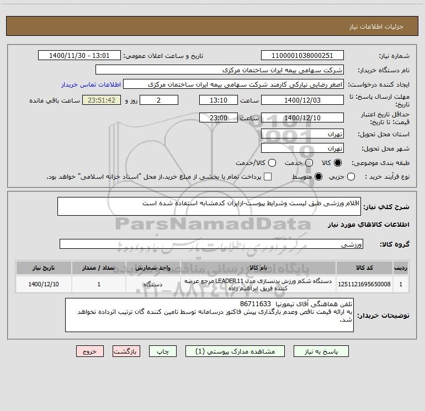Viewport: 425px width, 411px height.
Task: Click the دستگاه unit cell
Action: point(153,284)
